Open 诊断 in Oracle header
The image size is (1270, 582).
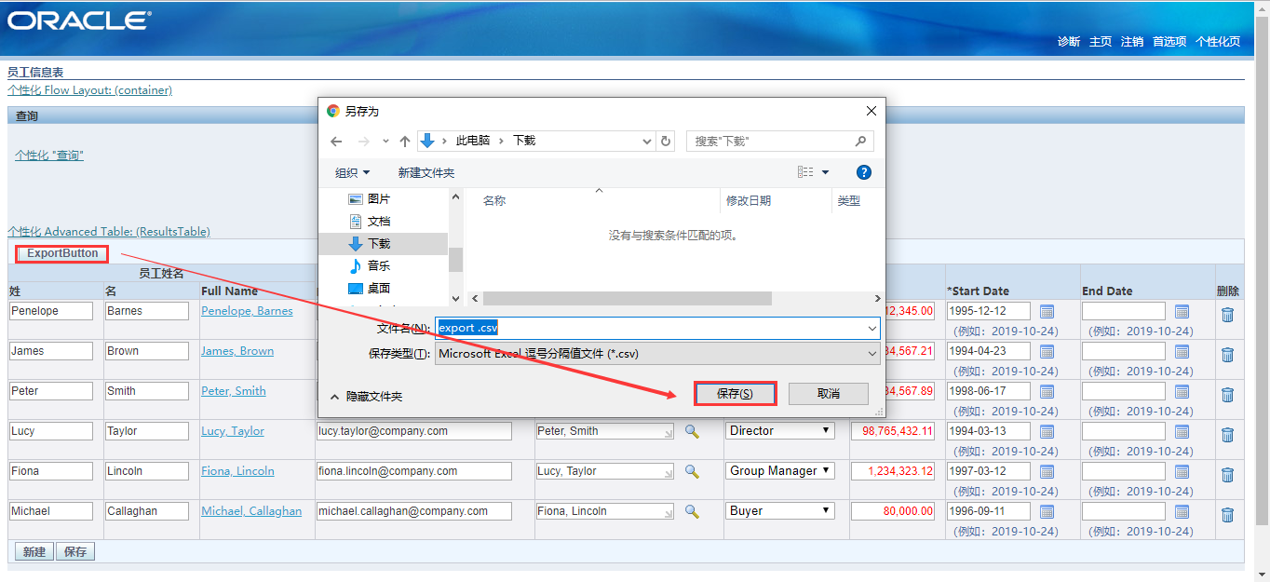[x=1069, y=42]
